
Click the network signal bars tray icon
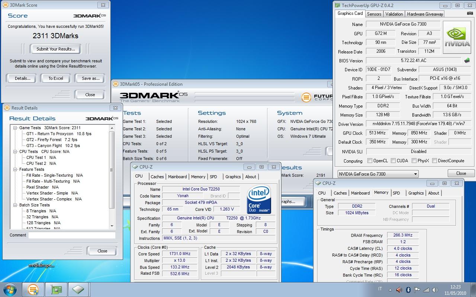coord(426,290)
